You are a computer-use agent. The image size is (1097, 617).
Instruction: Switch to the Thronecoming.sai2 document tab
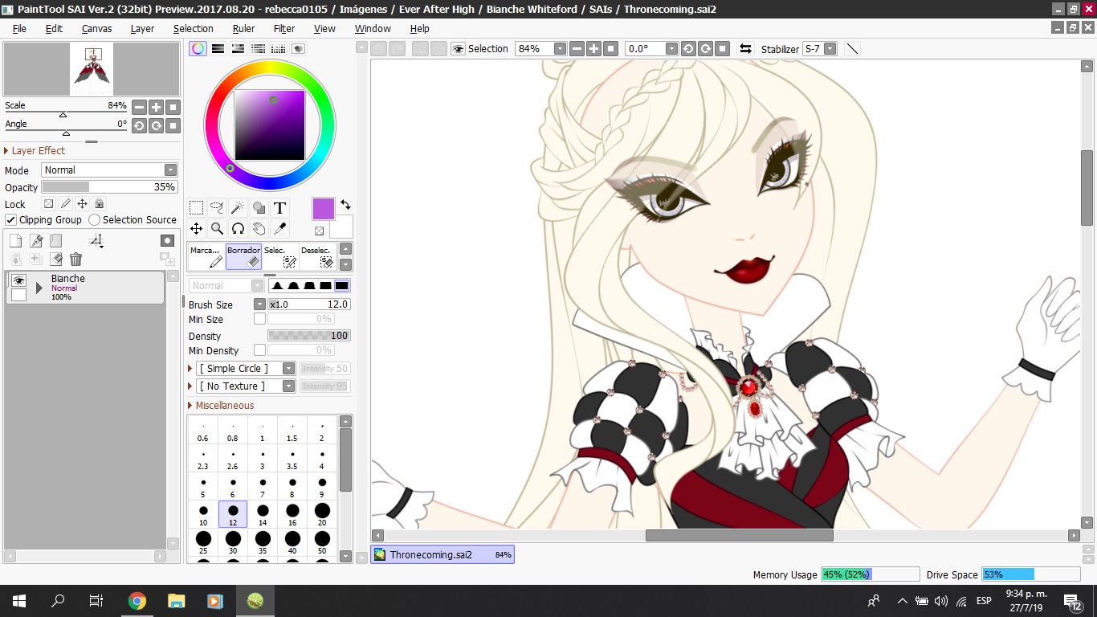[x=442, y=554]
